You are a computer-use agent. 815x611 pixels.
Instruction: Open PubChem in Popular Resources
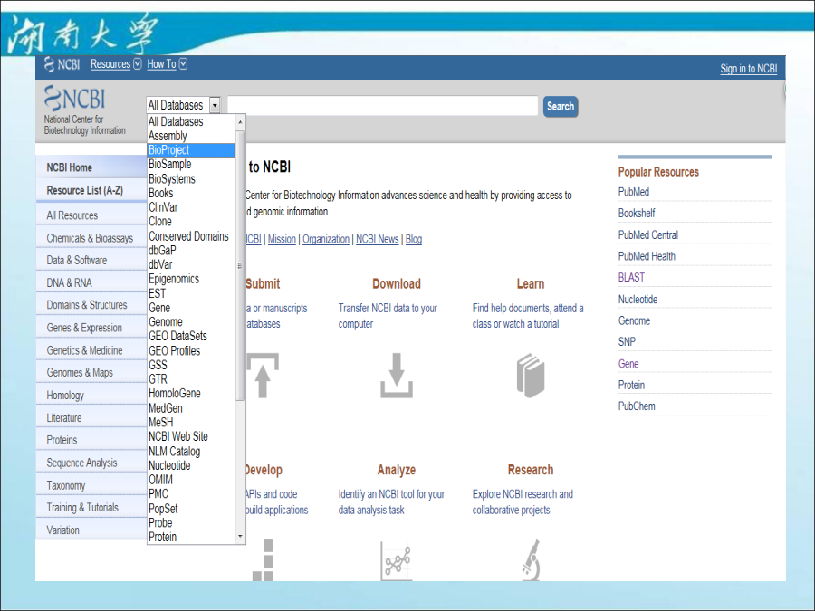pos(637,406)
